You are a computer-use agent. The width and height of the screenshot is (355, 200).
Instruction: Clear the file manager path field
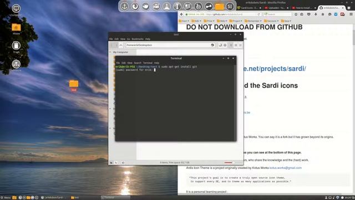click(x=212, y=45)
